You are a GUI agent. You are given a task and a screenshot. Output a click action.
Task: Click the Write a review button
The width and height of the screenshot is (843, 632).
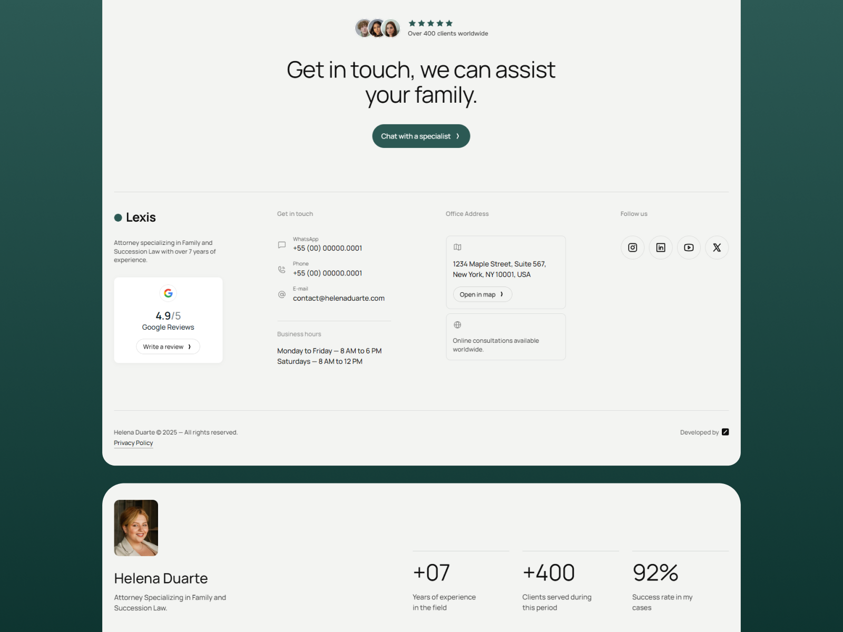pyautogui.click(x=168, y=347)
